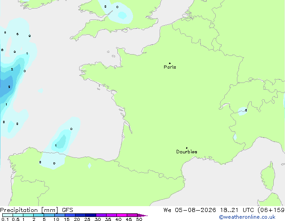Select the legend swatch between 0.5 and 1
Image resolution: width=285 pixels, height=221 pixels.
[x=18, y=215]
